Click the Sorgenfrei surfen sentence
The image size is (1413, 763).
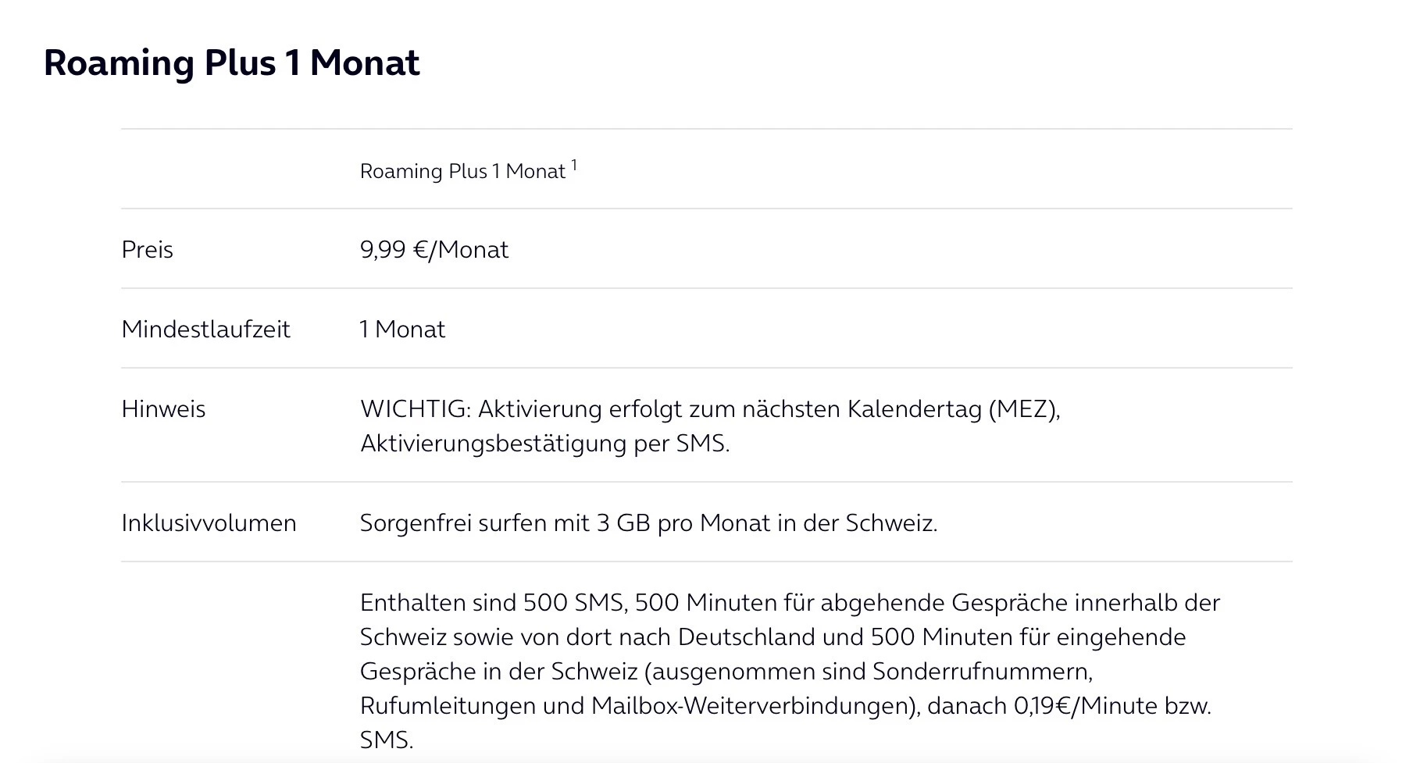click(648, 523)
